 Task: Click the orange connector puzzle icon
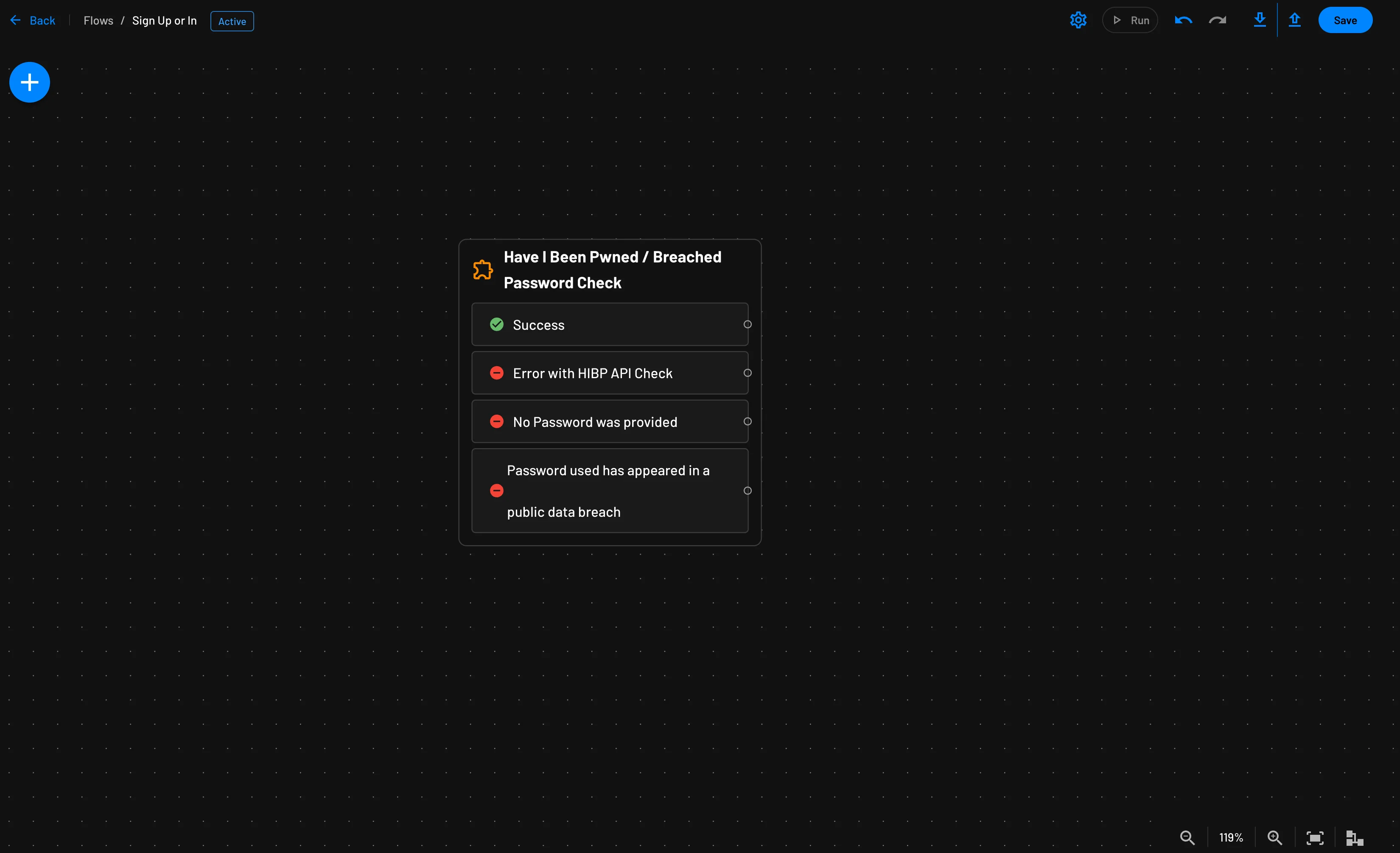pyautogui.click(x=482, y=269)
